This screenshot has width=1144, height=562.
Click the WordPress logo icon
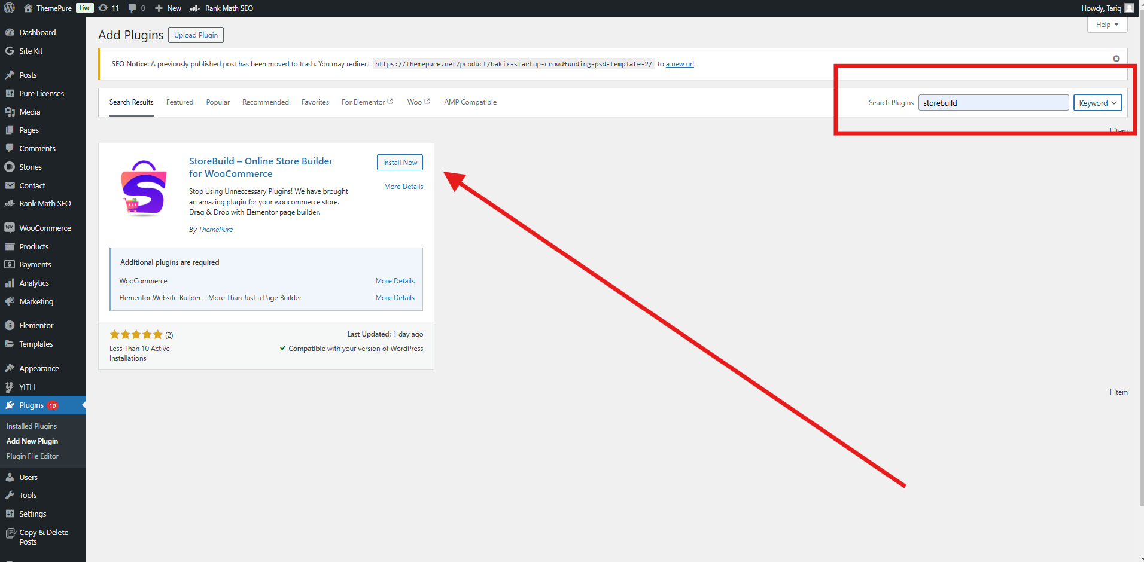pos(9,8)
